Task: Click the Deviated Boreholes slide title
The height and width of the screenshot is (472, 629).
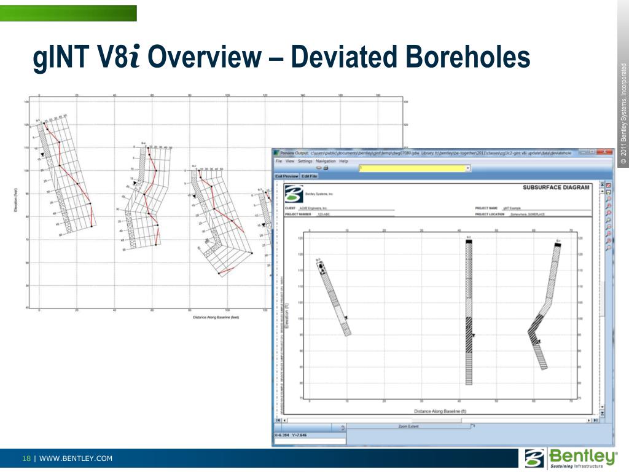Action: pos(410,57)
